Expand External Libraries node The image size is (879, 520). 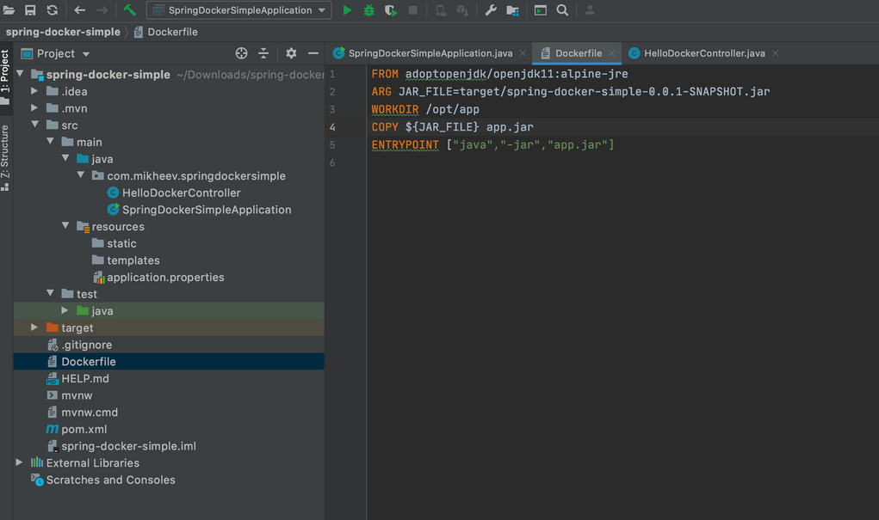click(x=20, y=462)
